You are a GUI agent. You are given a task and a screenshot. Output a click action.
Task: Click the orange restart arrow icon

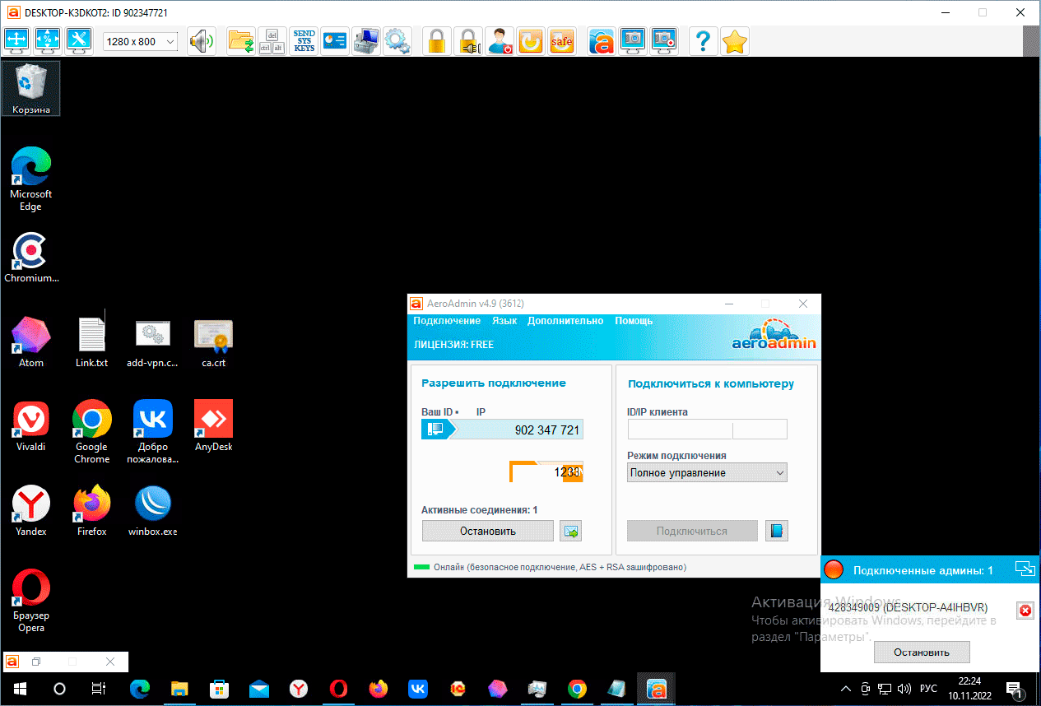pos(531,41)
